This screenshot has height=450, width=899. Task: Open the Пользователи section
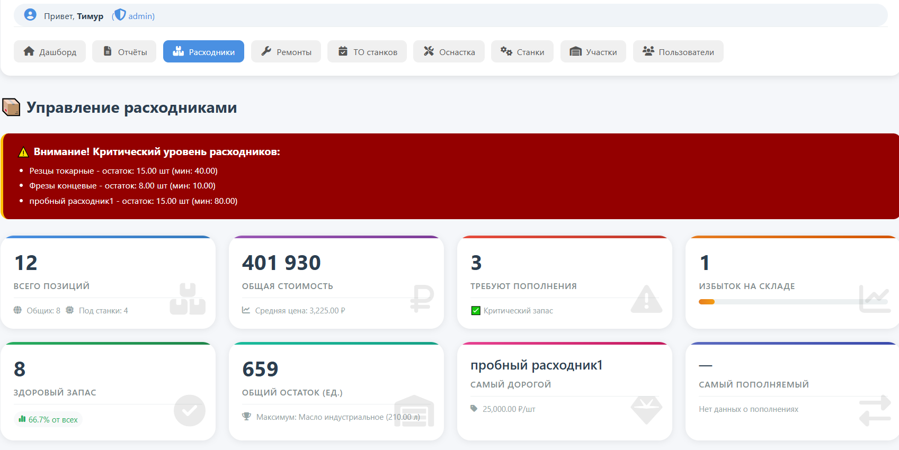click(x=678, y=51)
